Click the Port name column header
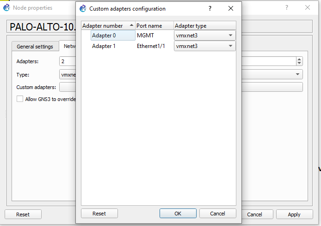This screenshot has width=321, height=226. 154,26
